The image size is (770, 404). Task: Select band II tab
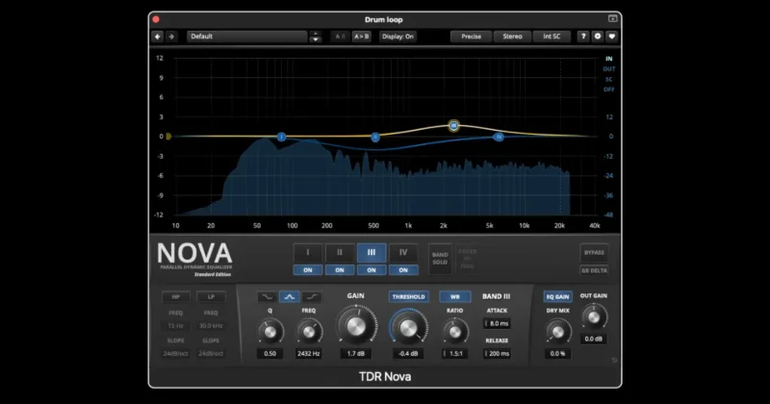[340, 253]
